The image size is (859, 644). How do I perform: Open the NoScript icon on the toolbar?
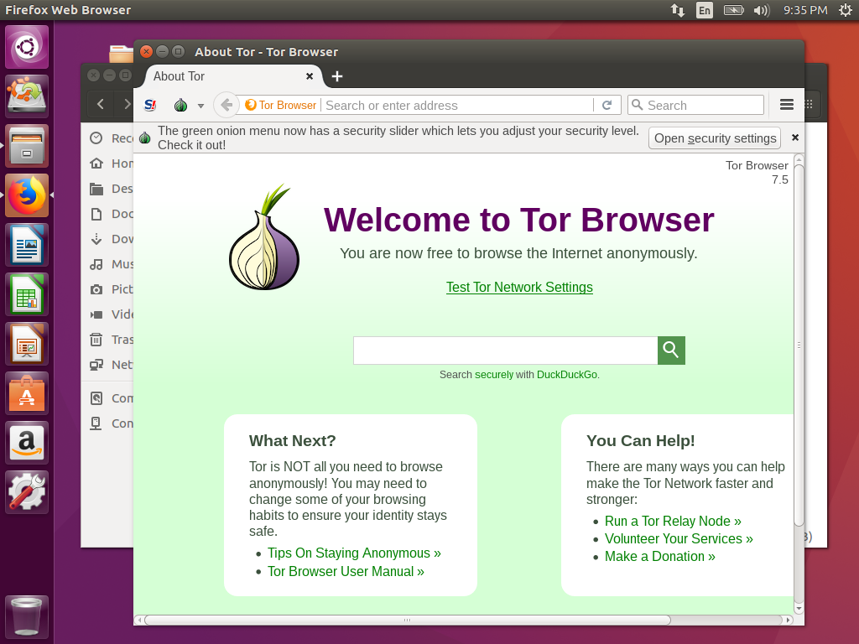point(150,105)
